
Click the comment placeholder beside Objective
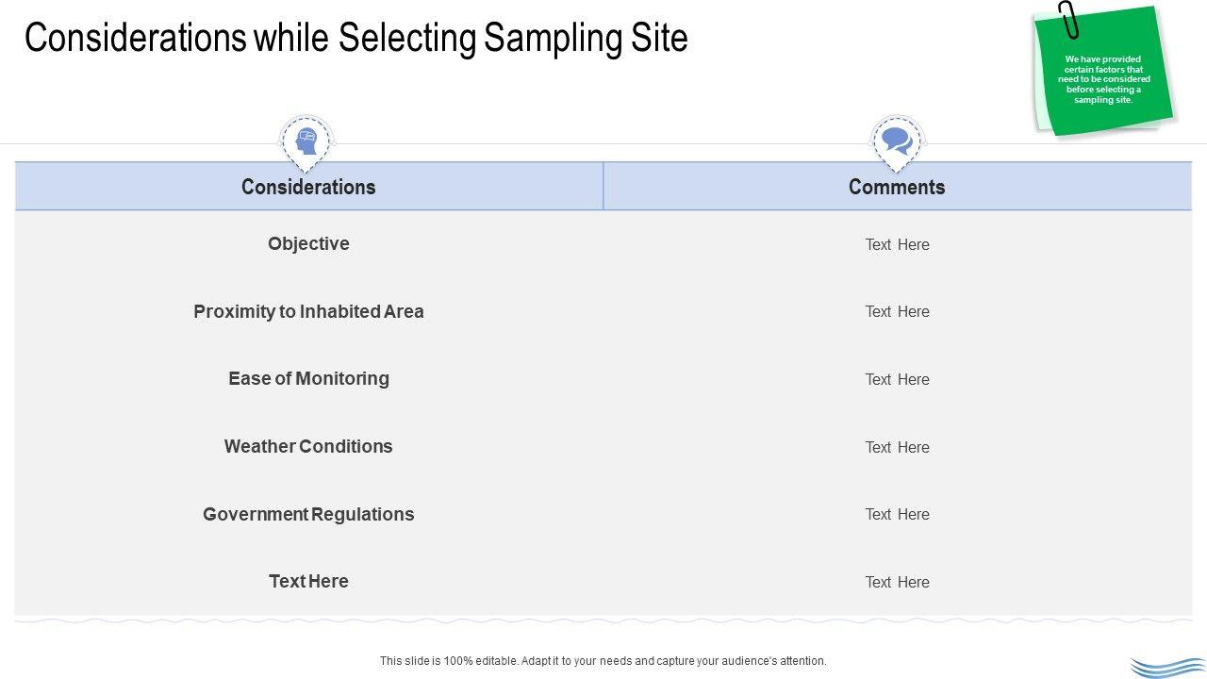[897, 244]
